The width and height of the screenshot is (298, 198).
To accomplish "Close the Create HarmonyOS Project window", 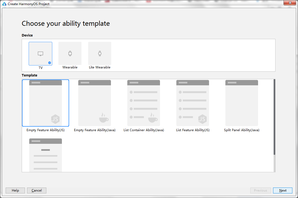I will click(290, 3).
